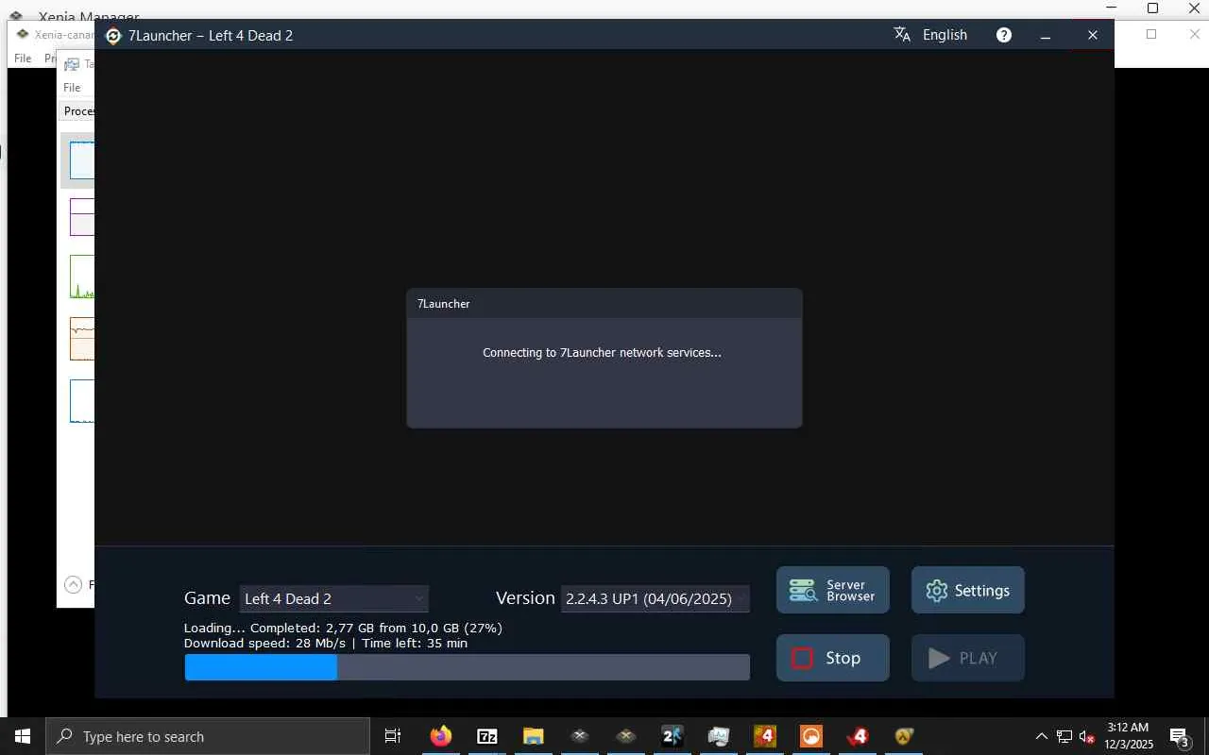Open the orange-brown square 4 taskbar icon
Viewport: 1209px width, 755px height.
click(x=765, y=736)
